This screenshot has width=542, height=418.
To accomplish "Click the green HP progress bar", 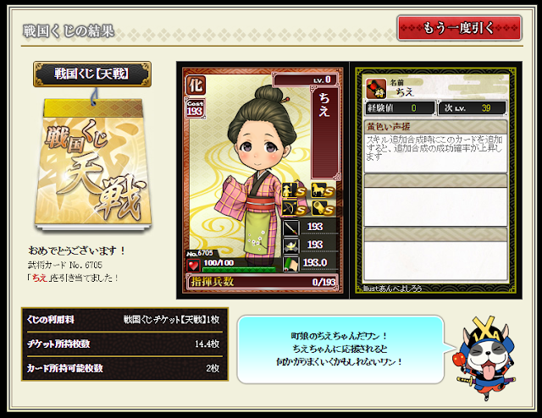I will [239, 270].
